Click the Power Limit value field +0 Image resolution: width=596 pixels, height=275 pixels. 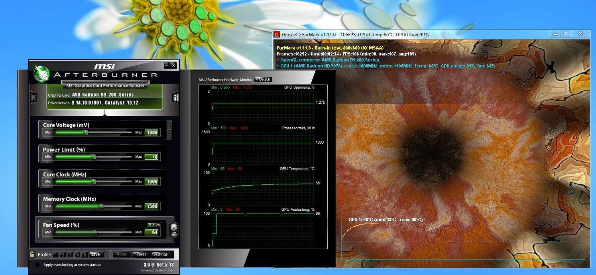pos(151,157)
